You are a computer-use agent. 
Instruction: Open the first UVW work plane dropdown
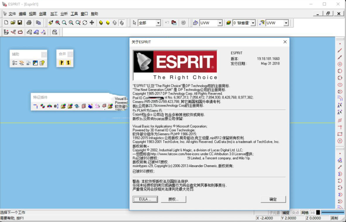coord(220,23)
